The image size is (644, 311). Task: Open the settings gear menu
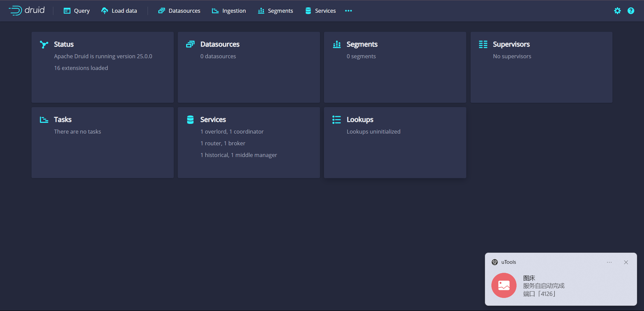click(618, 11)
